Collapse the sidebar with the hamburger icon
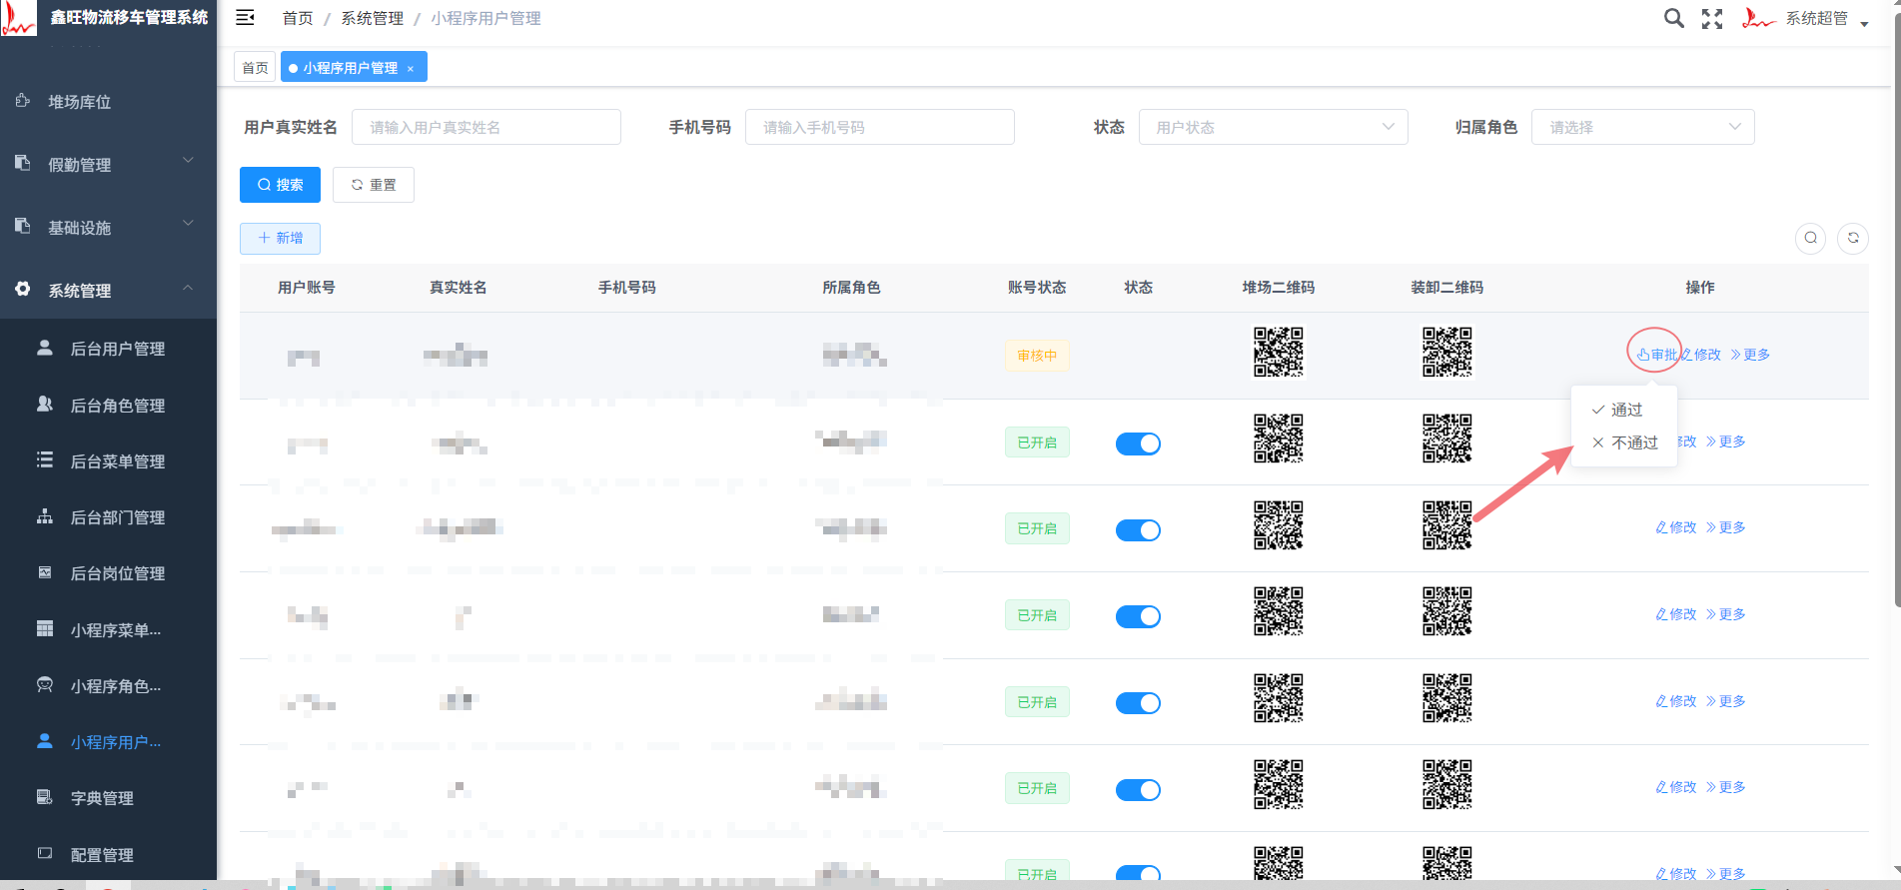Viewport: 1901px width, 890px height. point(245,18)
